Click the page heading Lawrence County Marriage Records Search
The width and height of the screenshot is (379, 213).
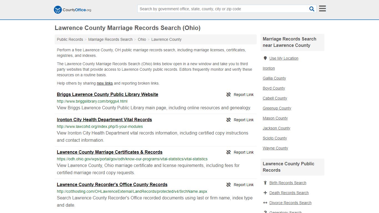tap(128, 28)
